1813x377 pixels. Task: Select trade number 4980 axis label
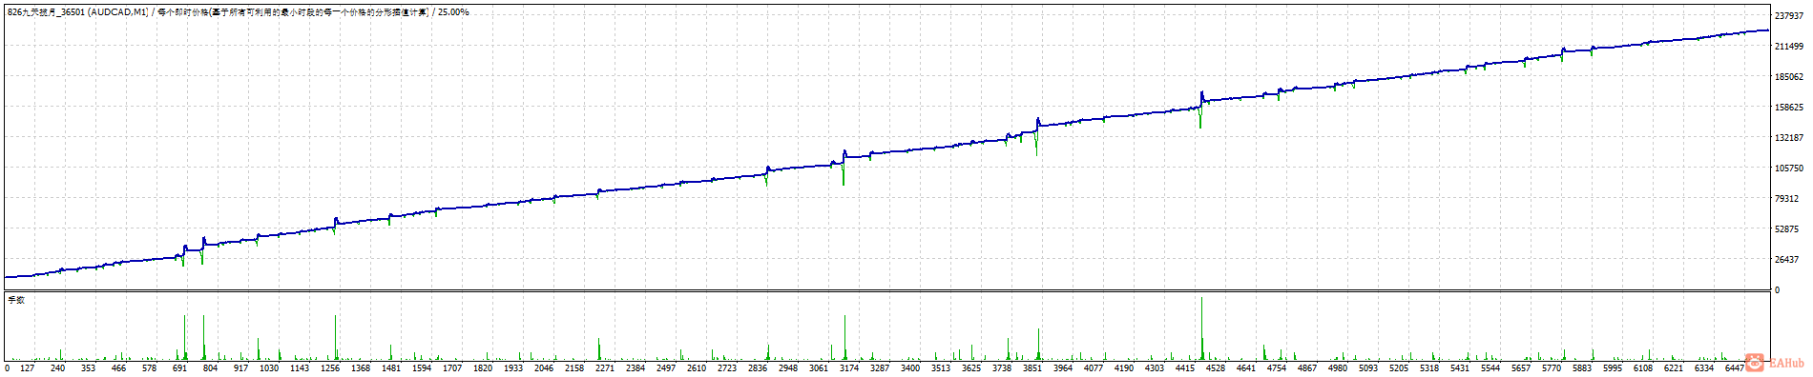(x=1338, y=367)
